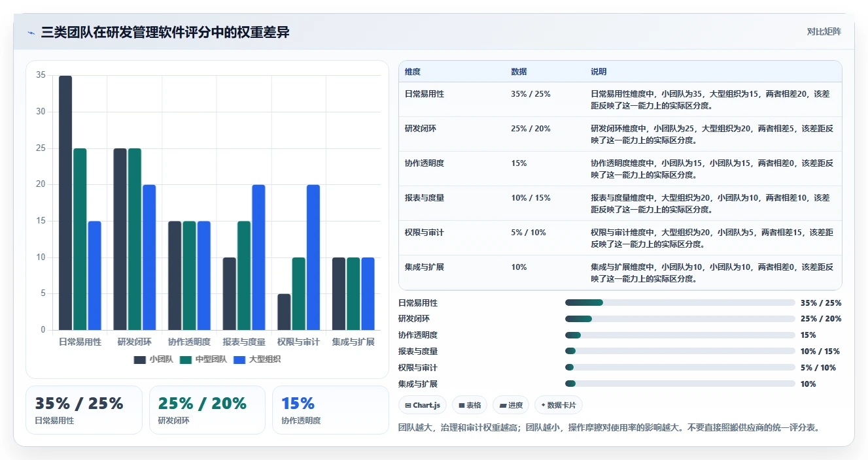Click the 大型组织 bar for 集成与扩展
This screenshot has width=868, height=460.
click(368, 294)
